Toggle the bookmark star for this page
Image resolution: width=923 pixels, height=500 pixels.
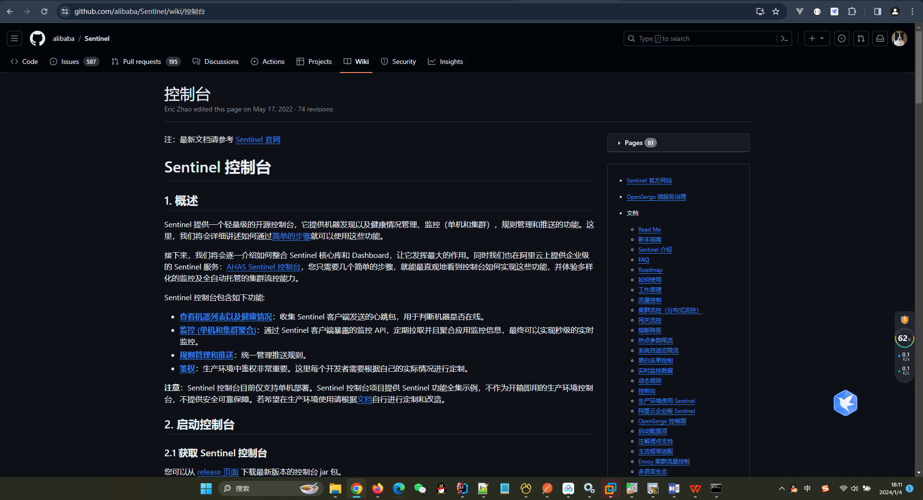[x=776, y=11]
